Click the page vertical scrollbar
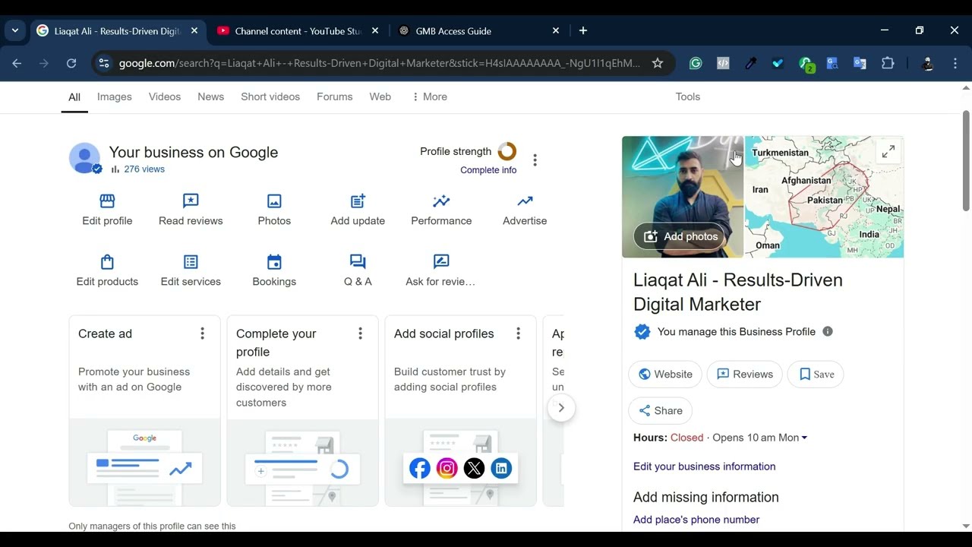Viewport: 972px width, 547px height. (966, 161)
